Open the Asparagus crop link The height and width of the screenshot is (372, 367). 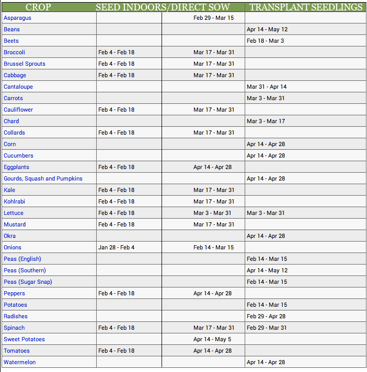coord(17,18)
